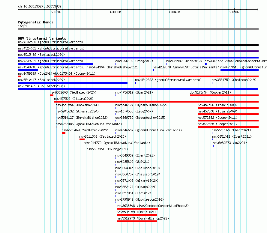Select the black nsv4332560 variant bar
The height and width of the screenshot is (233, 267).
(138, 45)
